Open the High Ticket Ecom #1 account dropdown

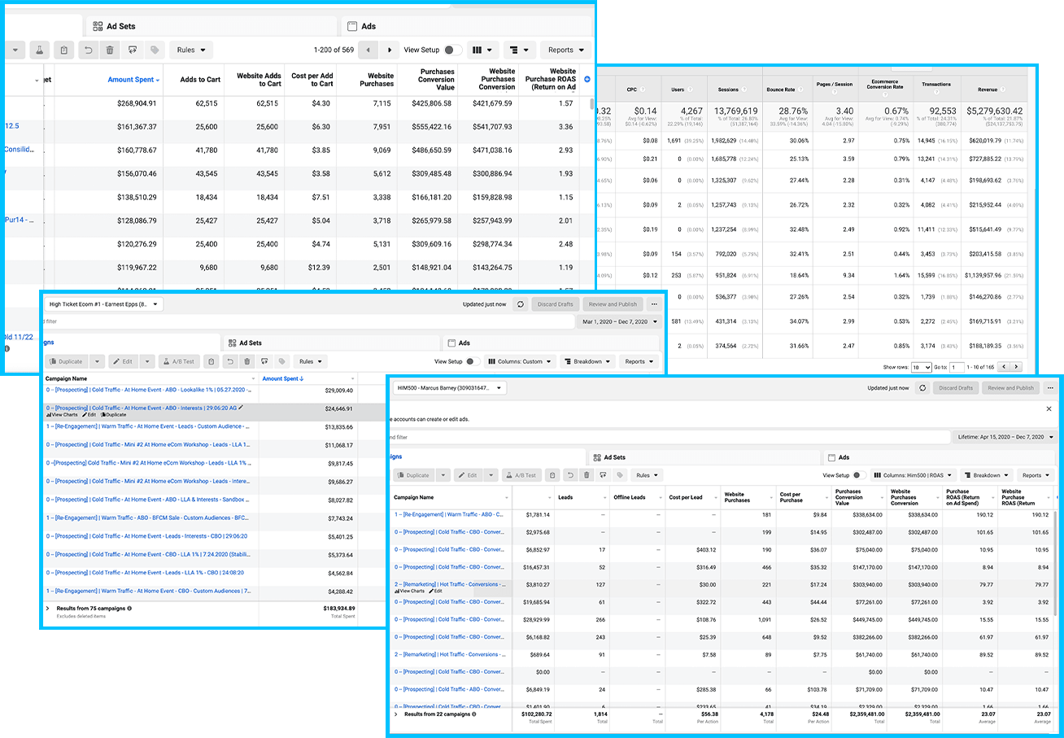coord(104,304)
